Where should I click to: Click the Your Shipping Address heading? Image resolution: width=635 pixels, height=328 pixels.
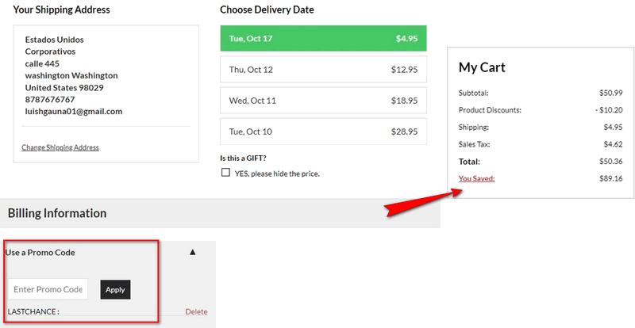(x=62, y=10)
